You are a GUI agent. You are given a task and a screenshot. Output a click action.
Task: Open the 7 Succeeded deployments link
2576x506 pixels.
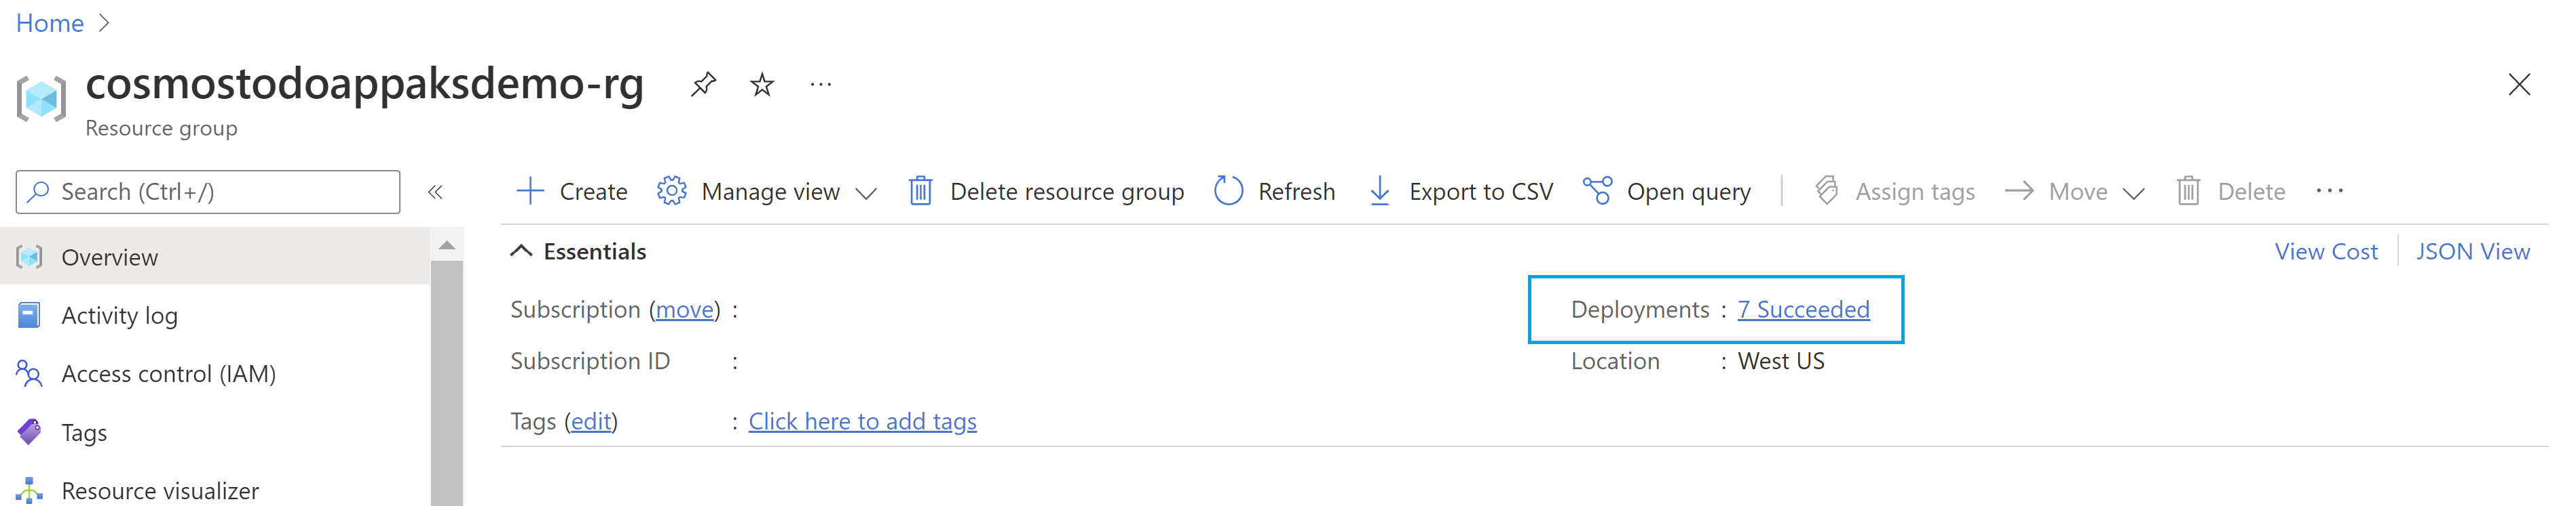click(1804, 310)
